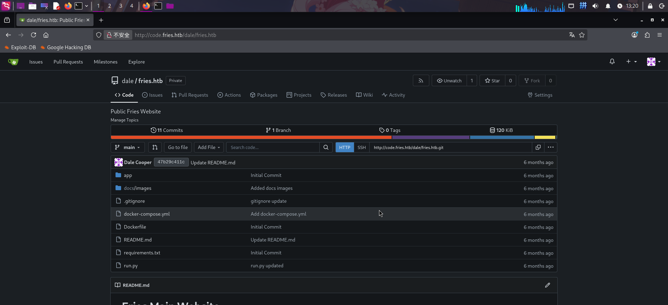Click the purple language bar segment
668x305 pixels.
[x=431, y=137]
